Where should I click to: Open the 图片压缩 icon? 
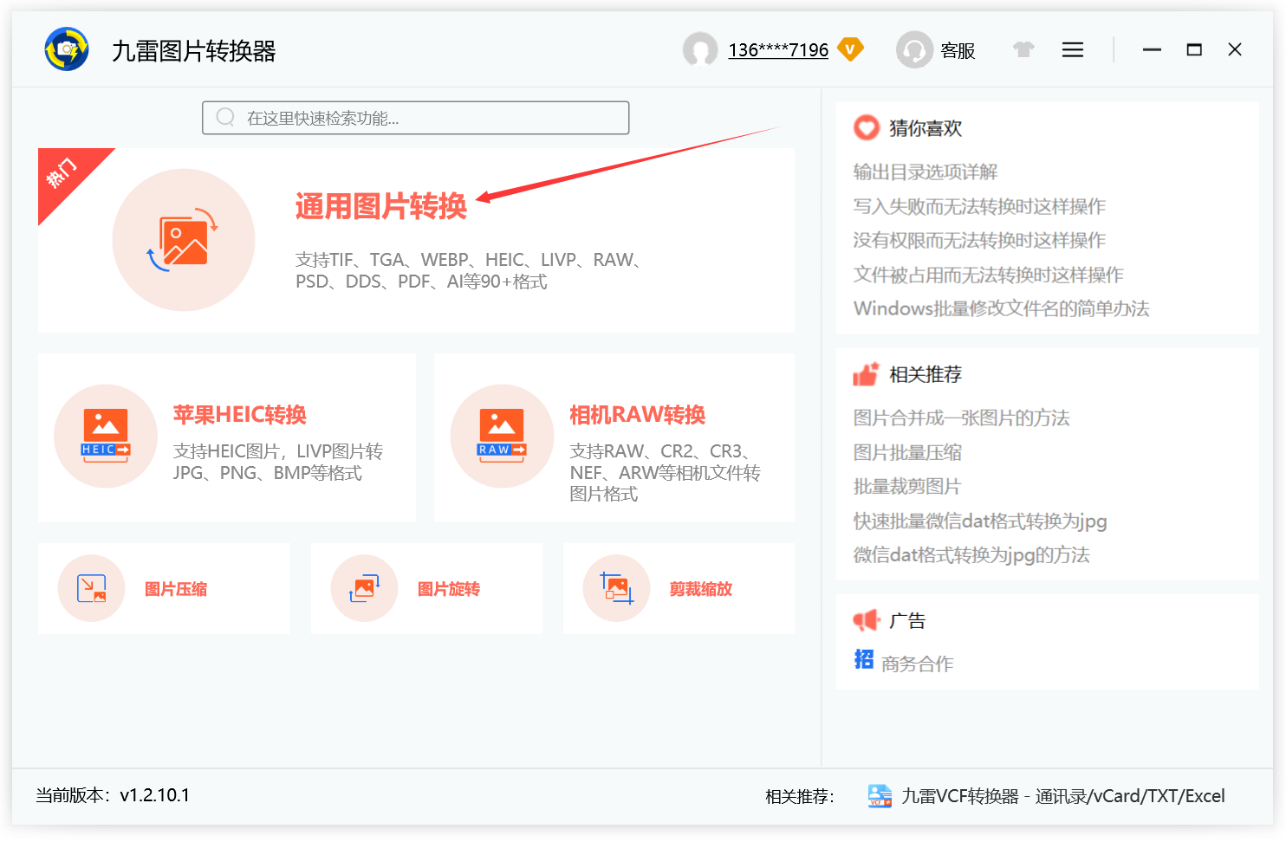click(x=92, y=588)
